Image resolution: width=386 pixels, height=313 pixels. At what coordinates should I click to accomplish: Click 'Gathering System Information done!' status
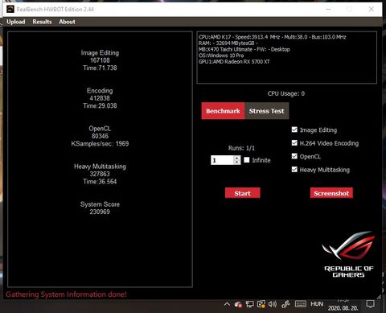66,294
